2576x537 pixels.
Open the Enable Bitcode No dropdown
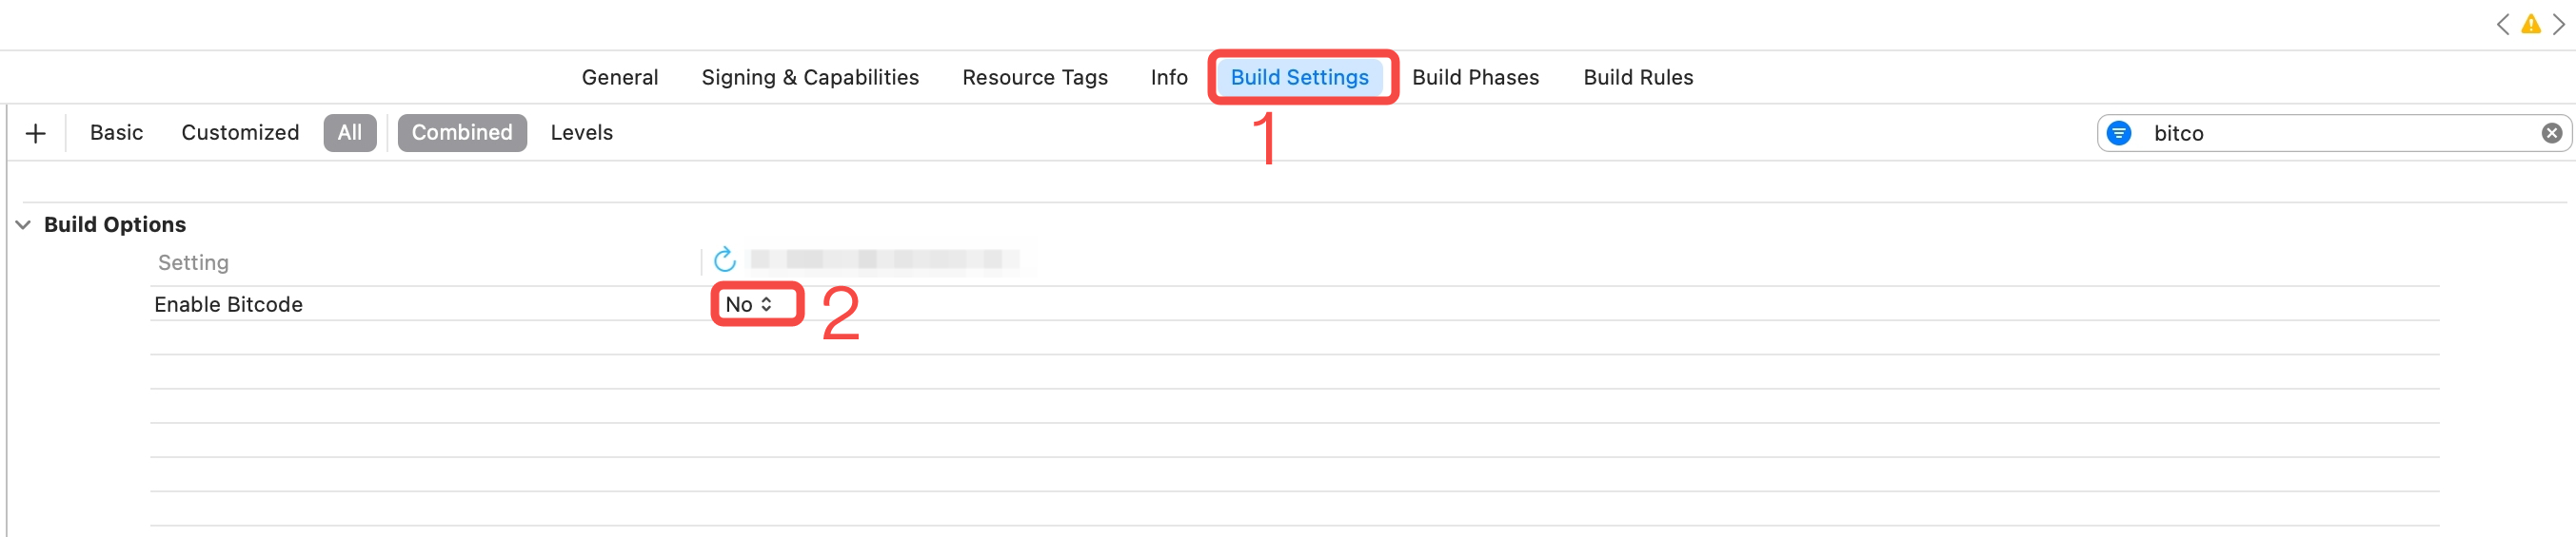point(749,304)
